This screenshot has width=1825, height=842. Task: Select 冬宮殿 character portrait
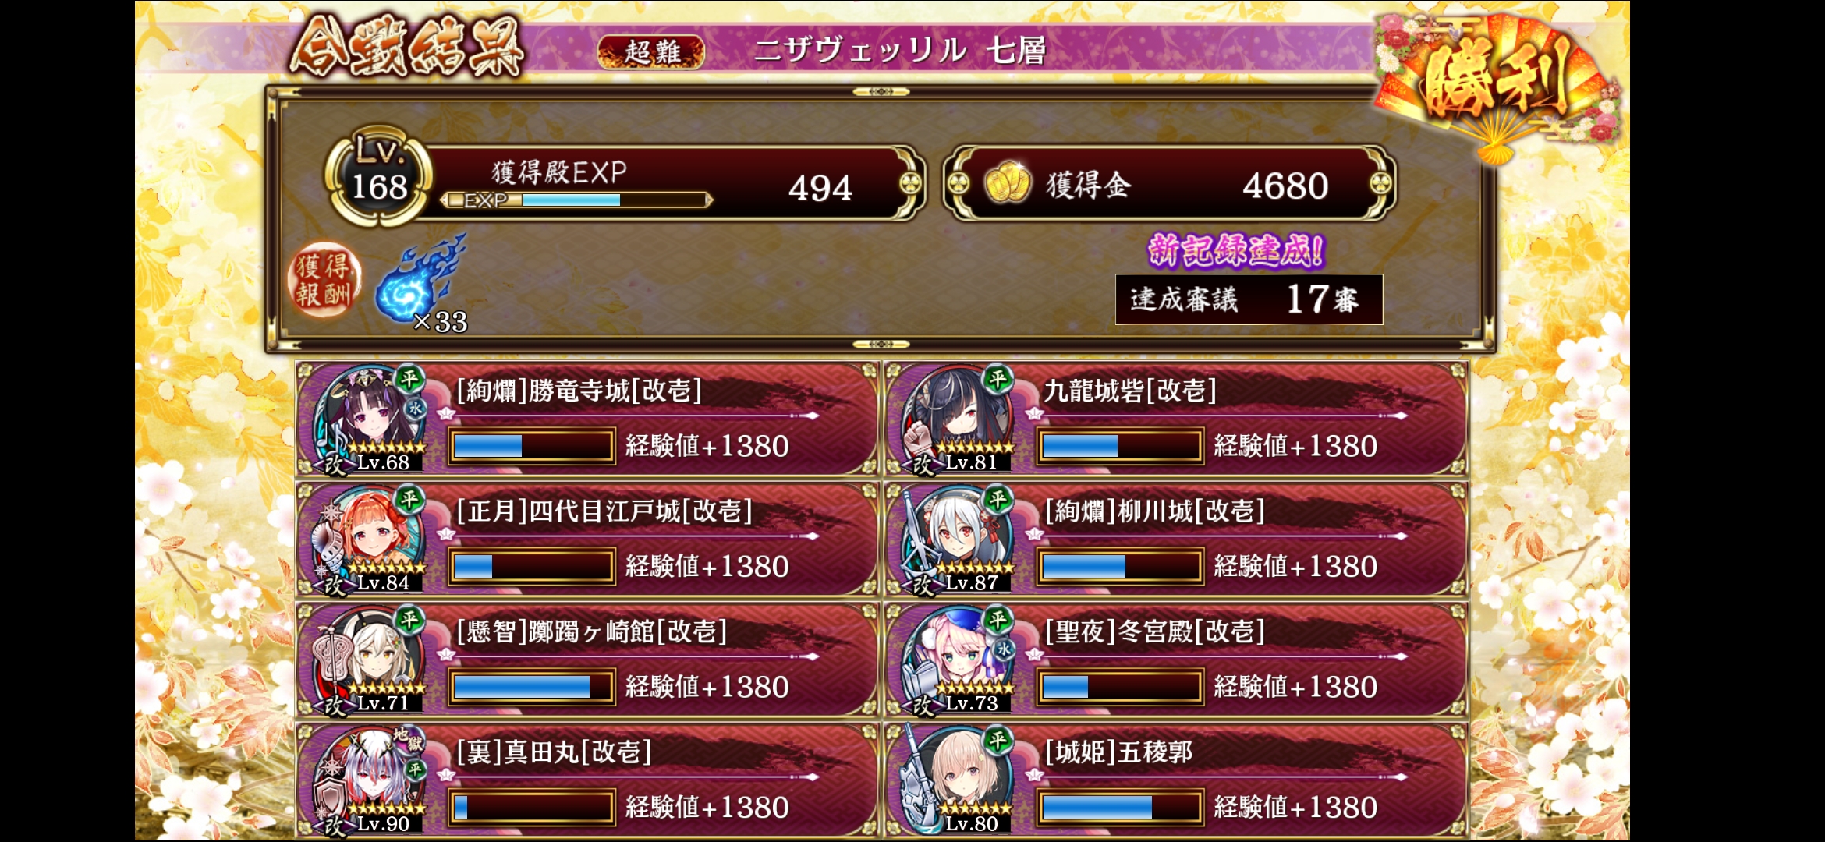click(959, 658)
